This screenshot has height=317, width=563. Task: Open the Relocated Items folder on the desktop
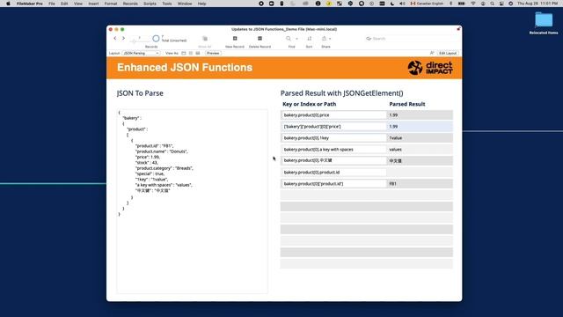pos(544,23)
